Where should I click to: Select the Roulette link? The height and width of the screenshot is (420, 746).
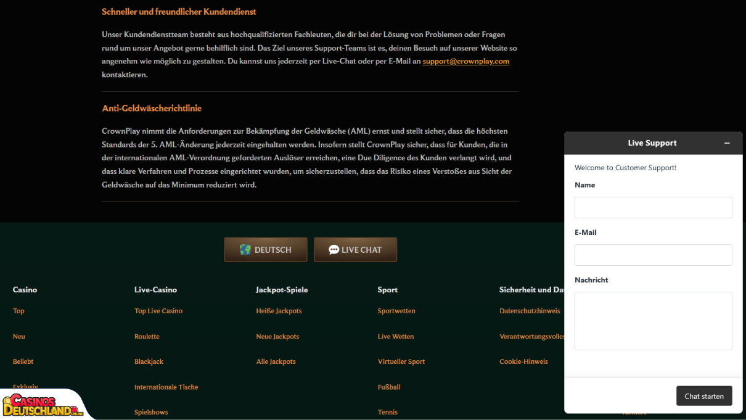pyautogui.click(x=147, y=336)
